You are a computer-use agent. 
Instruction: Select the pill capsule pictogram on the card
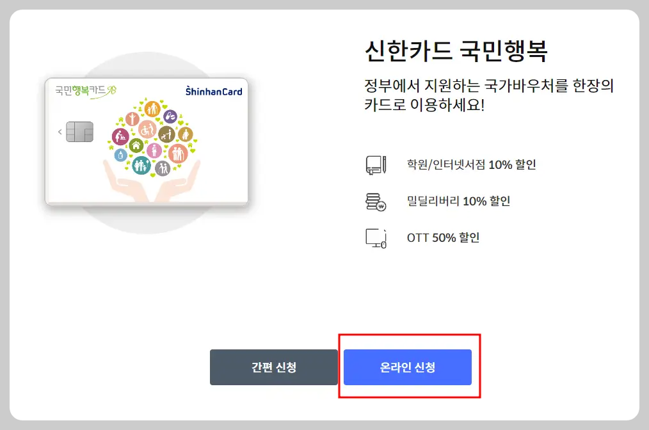coord(170,116)
